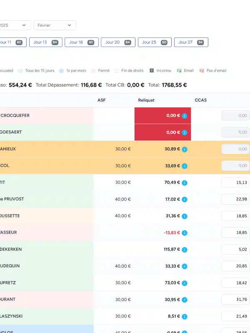Screen dimensions: 250x333
Task: Click CCAS field in GOESAERT row
Action: [235, 132]
